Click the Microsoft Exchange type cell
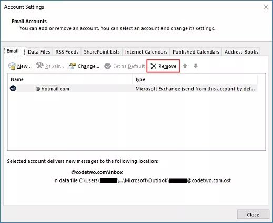The width and height of the screenshot is (273, 223). tap(195, 89)
